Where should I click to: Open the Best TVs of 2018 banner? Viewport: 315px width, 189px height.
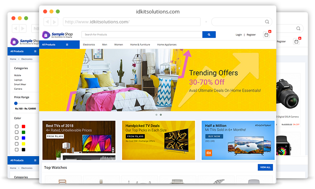(79, 140)
